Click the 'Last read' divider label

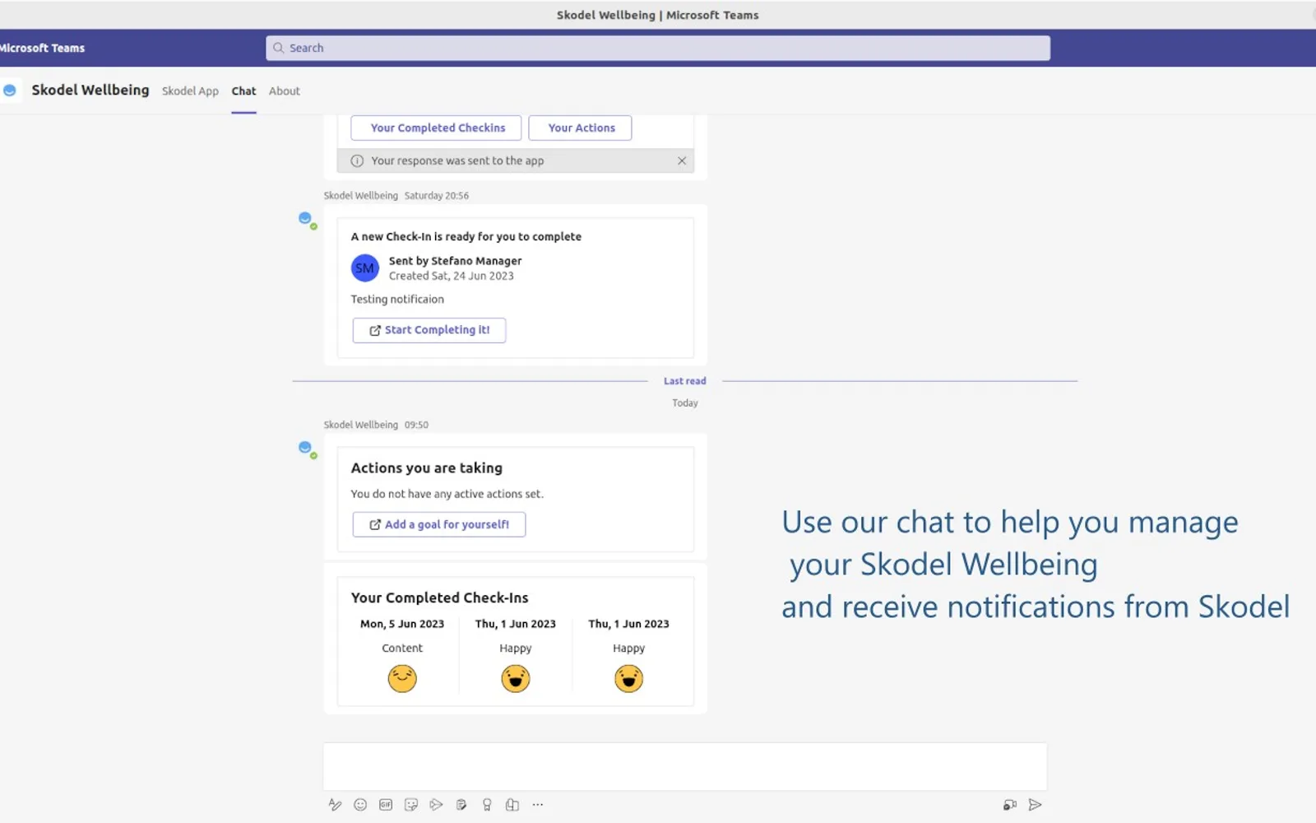685,381
